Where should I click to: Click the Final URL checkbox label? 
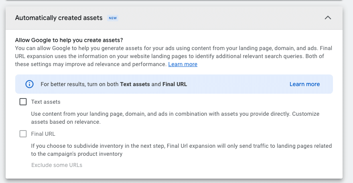[x=43, y=134]
